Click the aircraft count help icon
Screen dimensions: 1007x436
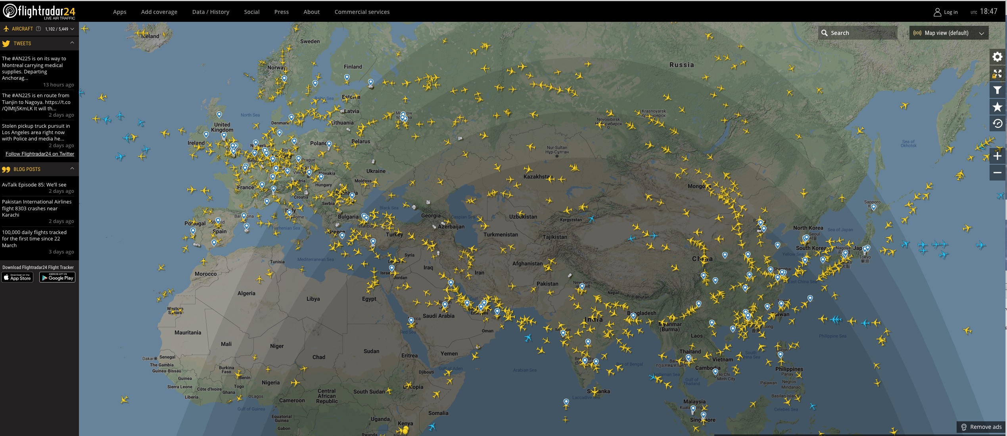pyautogui.click(x=38, y=29)
